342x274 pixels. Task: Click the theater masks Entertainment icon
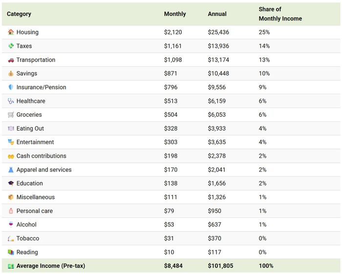[x=11, y=142]
